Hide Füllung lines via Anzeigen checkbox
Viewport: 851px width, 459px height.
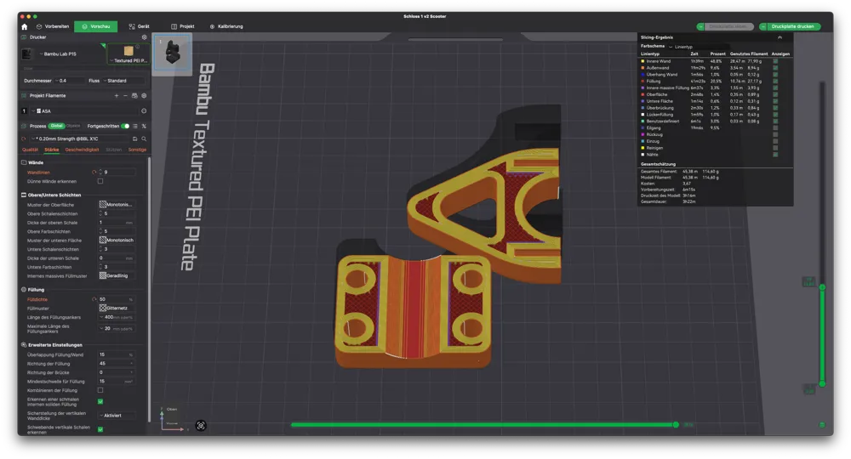pos(775,82)
